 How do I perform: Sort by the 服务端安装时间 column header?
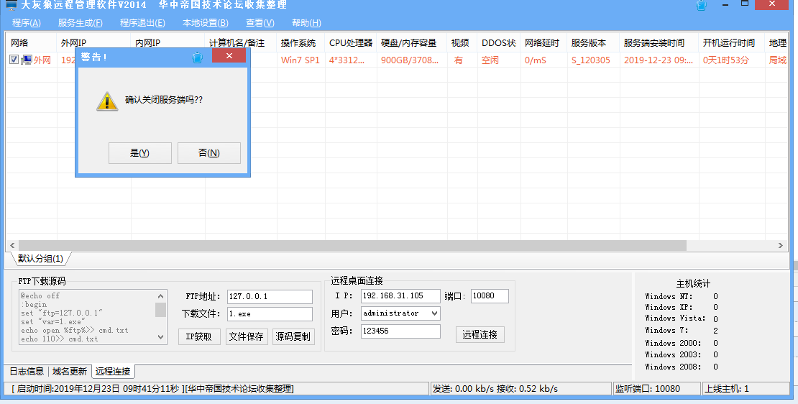point(659,42)
